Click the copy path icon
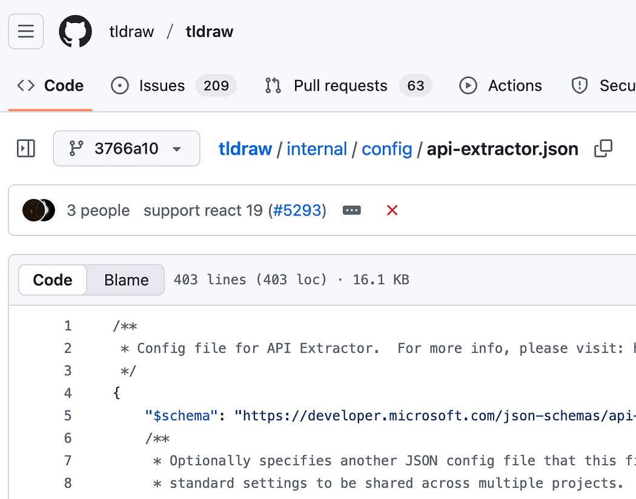 603,148
